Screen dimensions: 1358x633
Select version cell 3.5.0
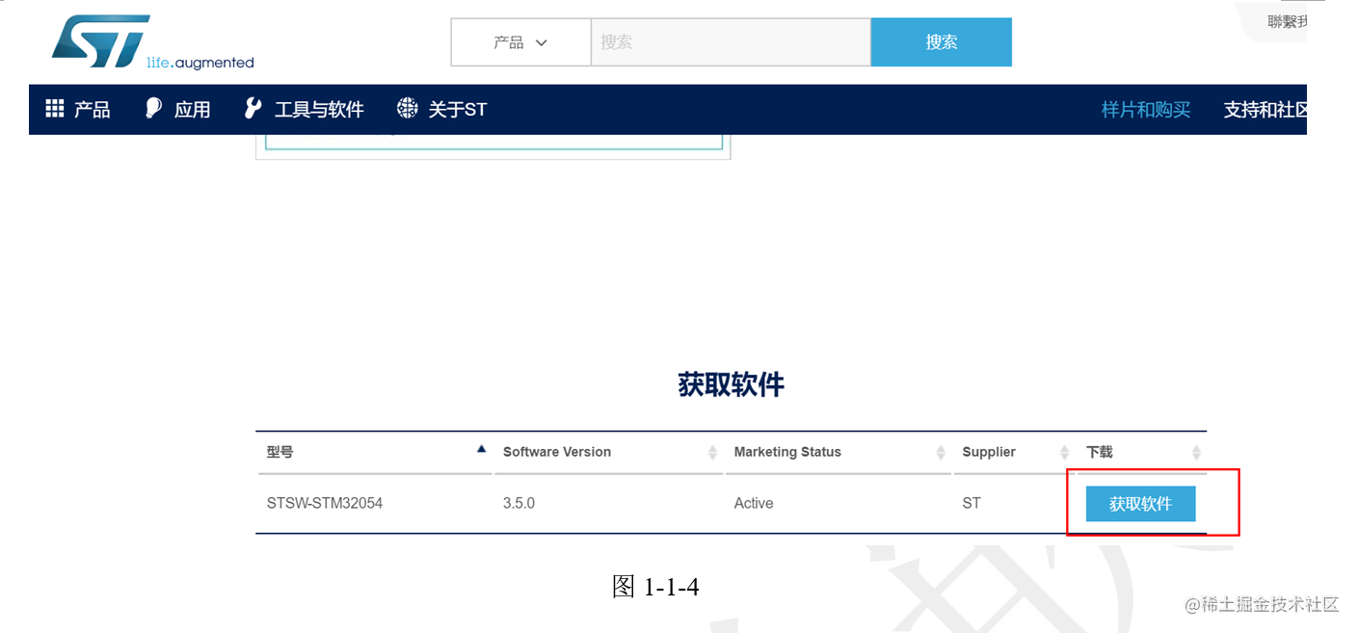point(519,503)
